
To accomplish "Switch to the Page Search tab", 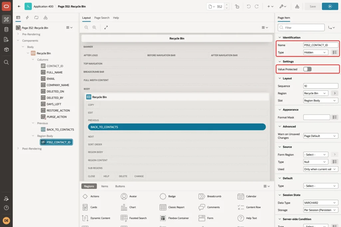I will point(102,18).
